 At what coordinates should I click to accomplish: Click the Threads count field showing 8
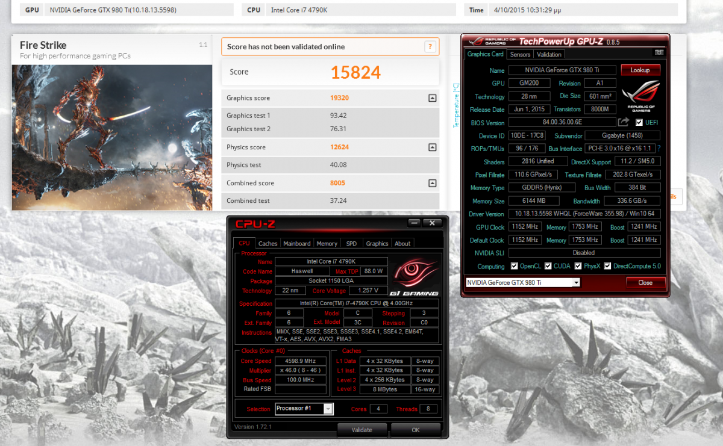coord(428,409)
